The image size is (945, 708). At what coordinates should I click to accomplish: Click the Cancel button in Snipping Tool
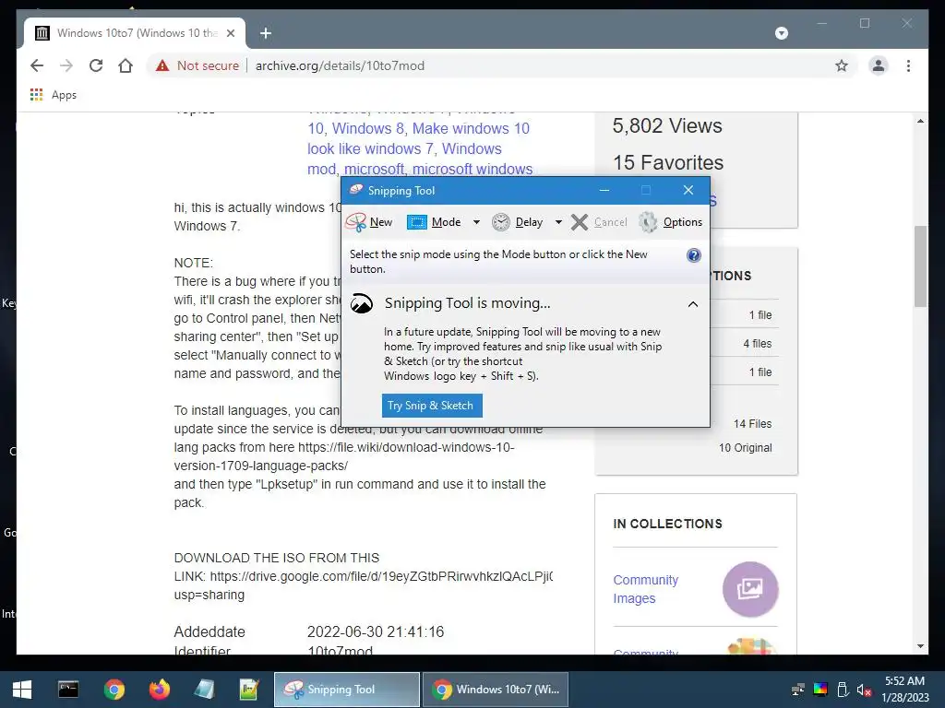pos(599,222)
